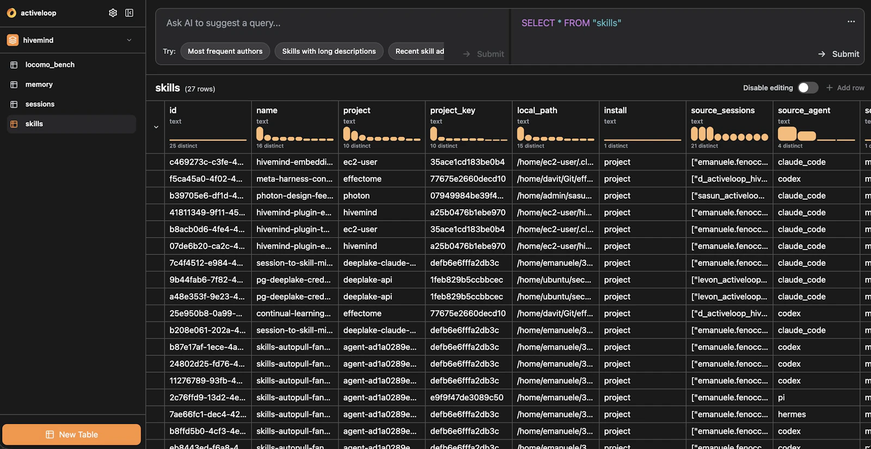Open the memory table
Image resolution: width=871 pixels, height=449 pixels.
[72, 84]
